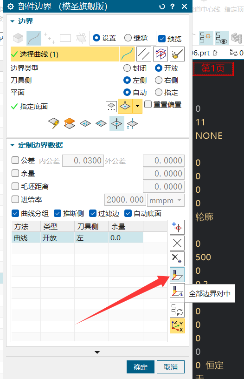Choose the face boundary mode icon
Viewport: 244px width, 379px height.
coord(18,38)
